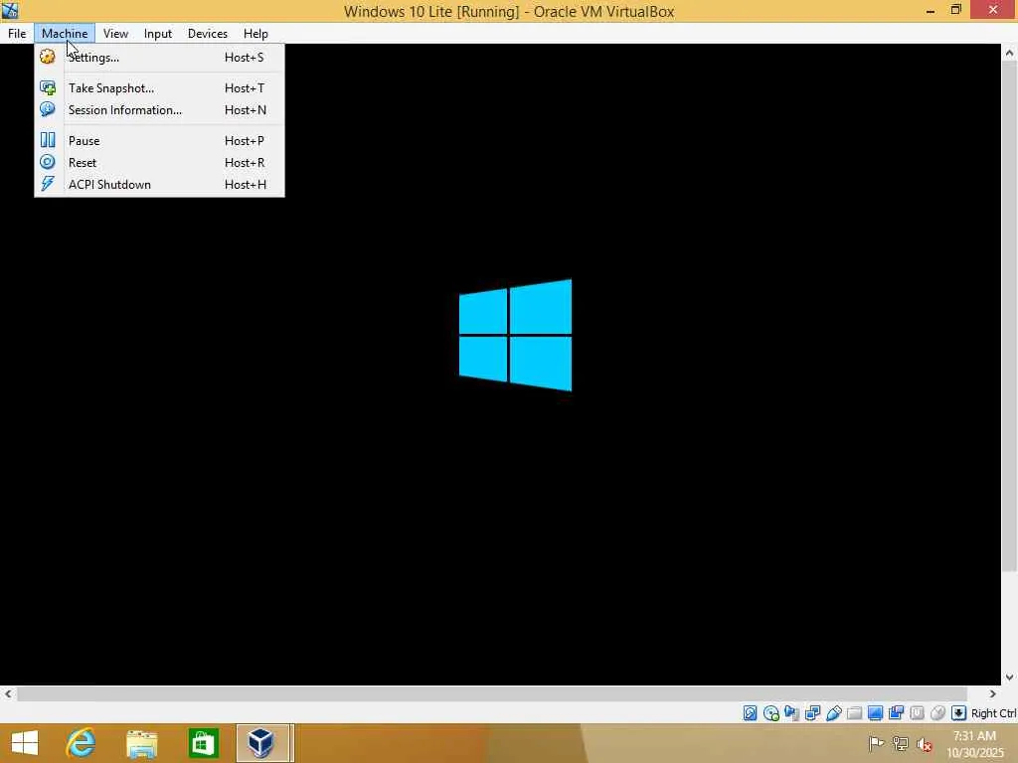This screenshot has width=1018, height=763.
Task: Open File Explorer from the taskbar
Action: [141, 743]
